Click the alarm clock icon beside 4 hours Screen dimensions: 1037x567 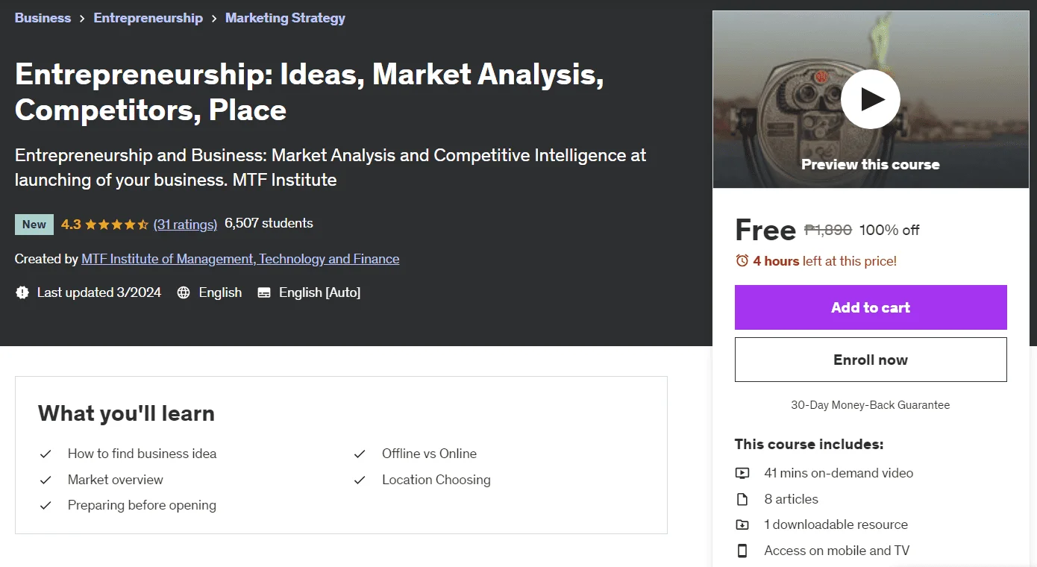742,261
